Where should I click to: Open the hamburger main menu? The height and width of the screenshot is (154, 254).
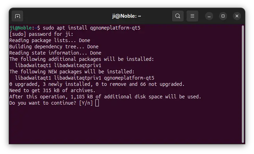pos(192,16)
